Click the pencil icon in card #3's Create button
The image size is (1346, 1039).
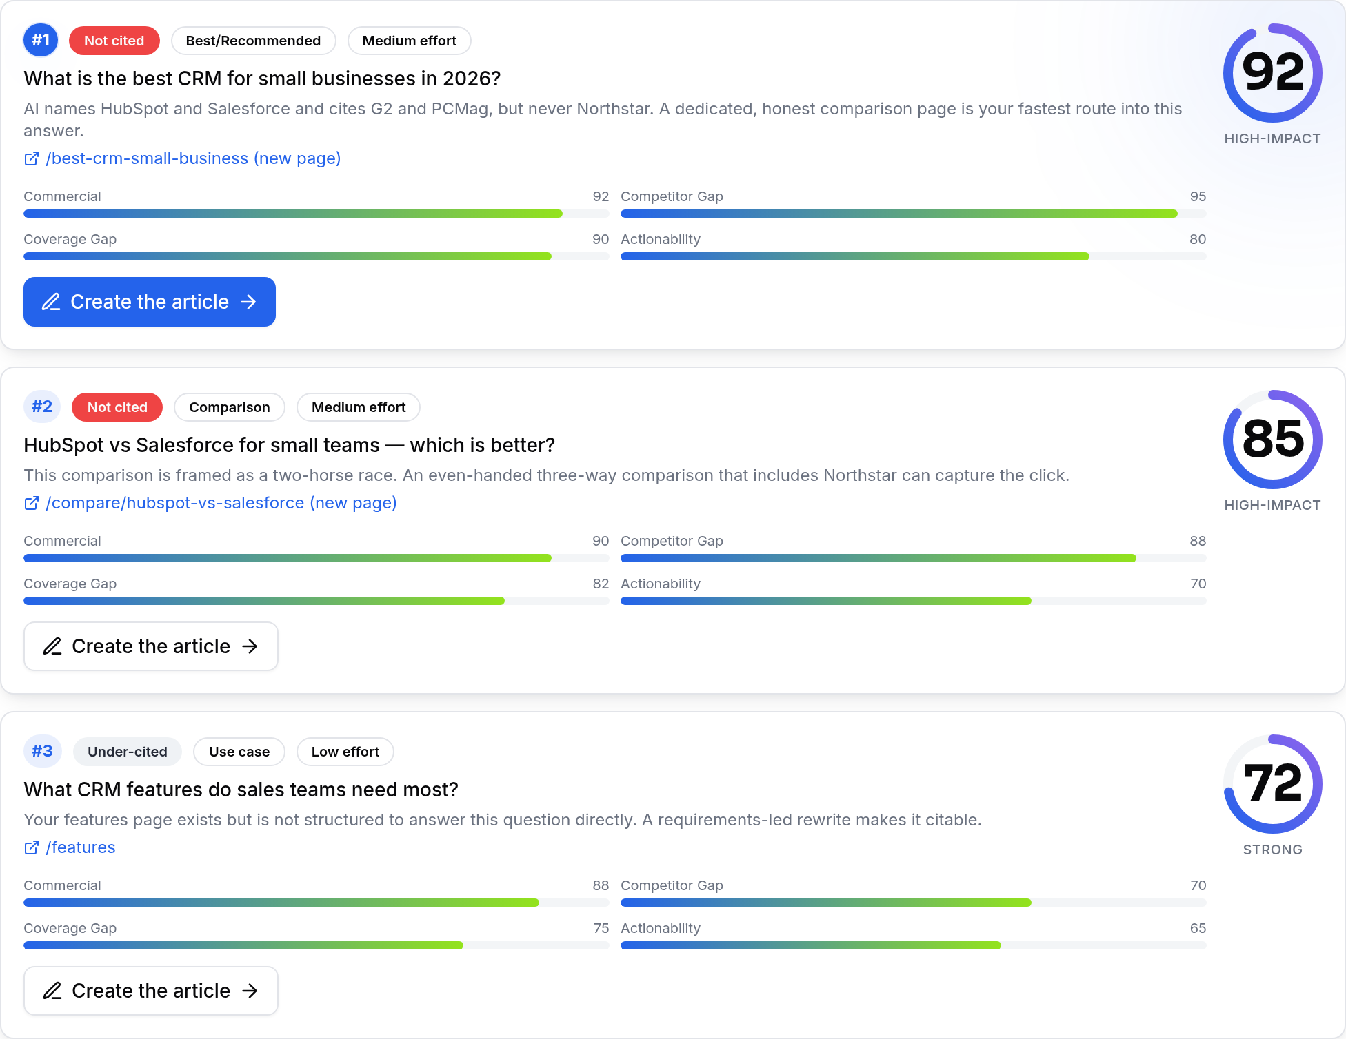[x=52, y=991]
